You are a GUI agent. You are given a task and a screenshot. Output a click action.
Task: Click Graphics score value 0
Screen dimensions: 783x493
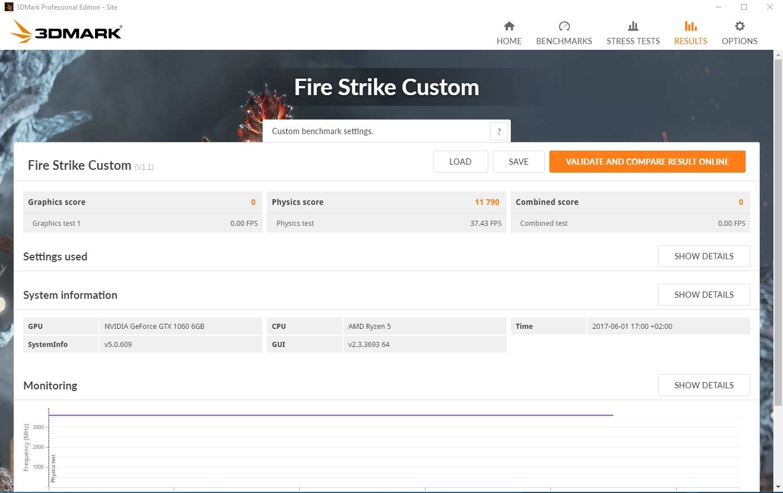pos(253,202)
